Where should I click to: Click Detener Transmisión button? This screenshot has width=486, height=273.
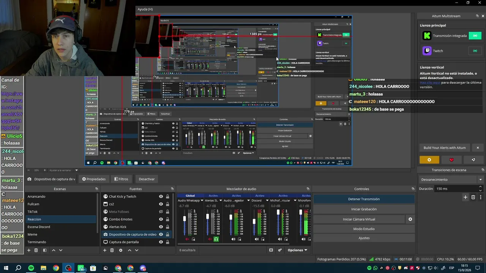coord(364,199)
